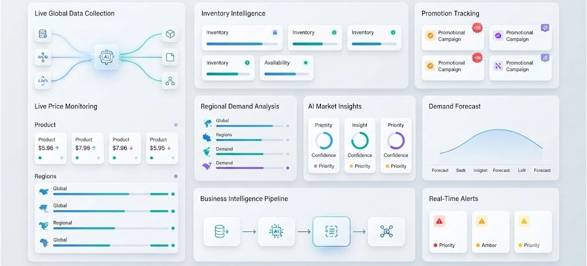Click the 'Promotion Tracking' heading
The image size is (587, 266).
point(450,14)
